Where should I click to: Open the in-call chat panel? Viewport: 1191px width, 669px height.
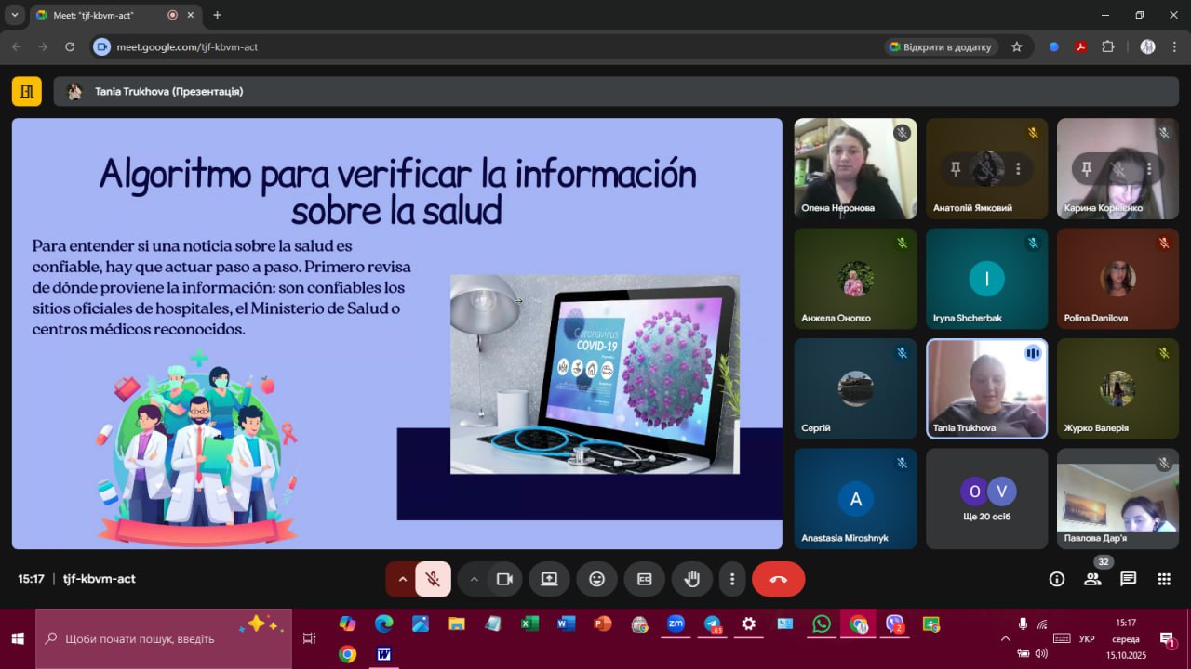[x=1128, y=579]
